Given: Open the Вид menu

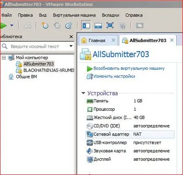Looking at the screenshot, I should click(43, 15).
